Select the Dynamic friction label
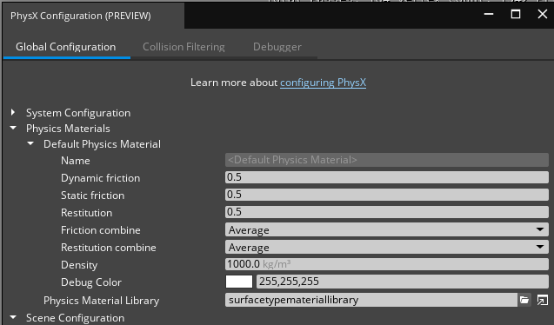The width and height of the screenshot is (554, 325). coord(100,178)
